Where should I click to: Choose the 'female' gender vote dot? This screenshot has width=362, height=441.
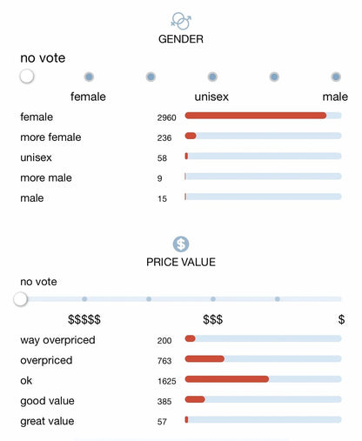[x=89, y=77]
